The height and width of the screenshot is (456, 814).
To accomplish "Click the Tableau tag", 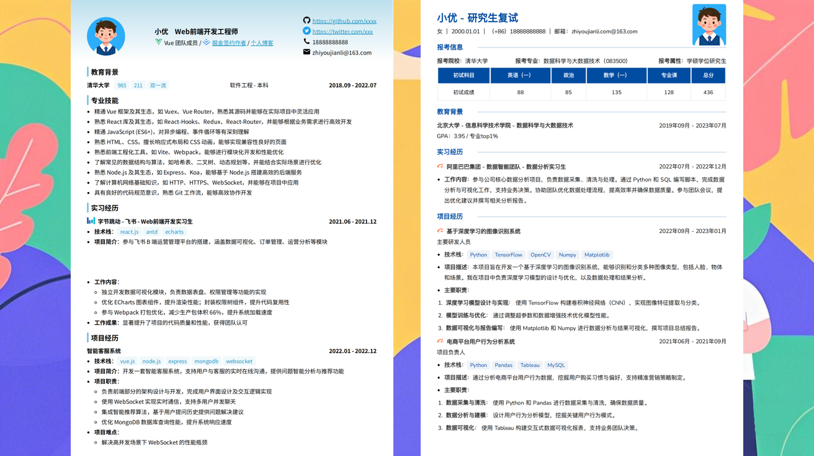I will [x=530, y=365].
